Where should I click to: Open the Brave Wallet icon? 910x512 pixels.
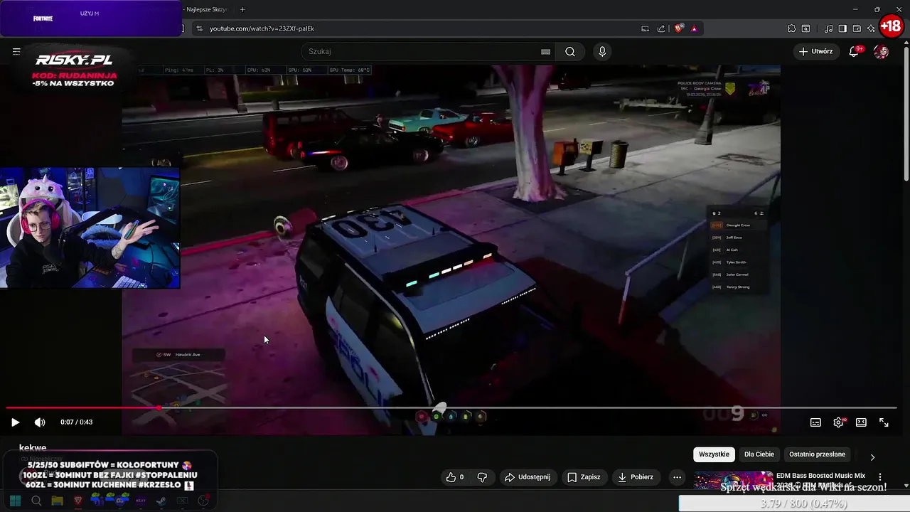pyautogui.click(x=857, y=28)
